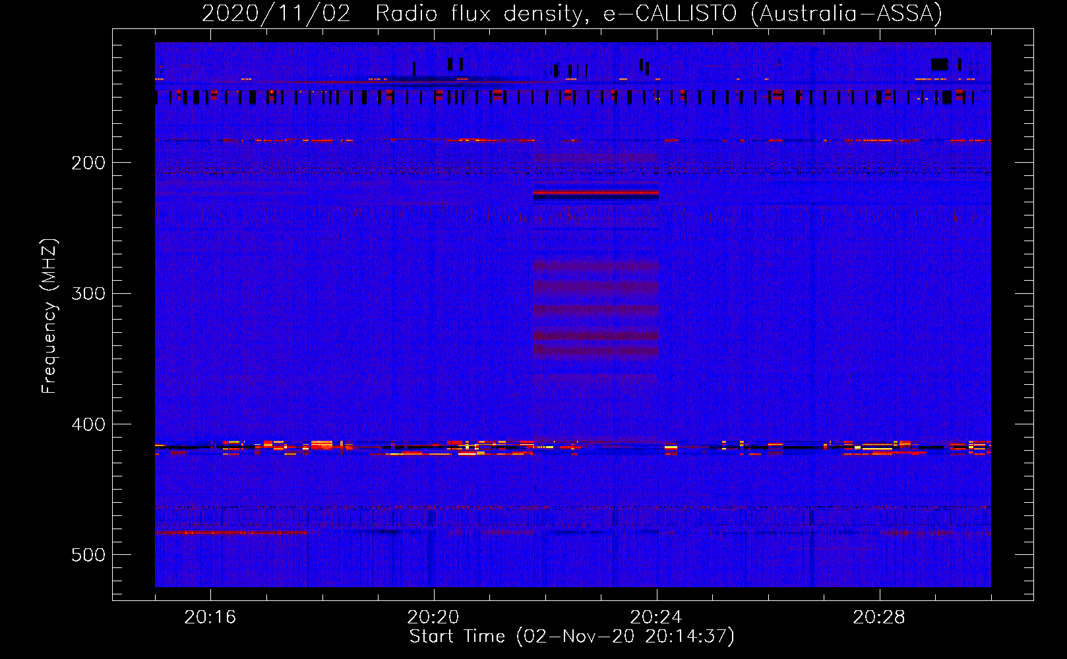Click the "Frequency (MHZ)" axis label
The width and height of the screenshot is (1067, 659).
click(x=49, y=316)
